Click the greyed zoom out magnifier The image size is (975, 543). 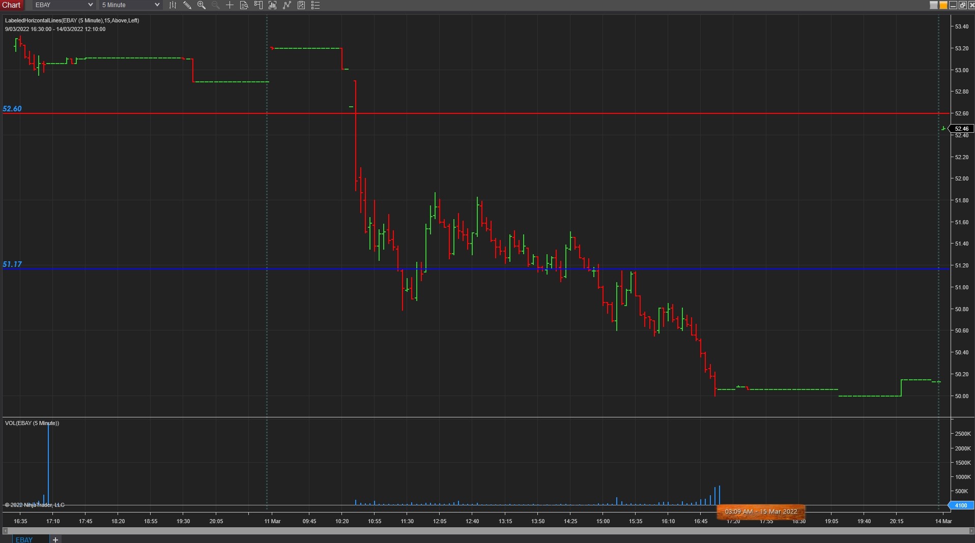pos(216,5)
